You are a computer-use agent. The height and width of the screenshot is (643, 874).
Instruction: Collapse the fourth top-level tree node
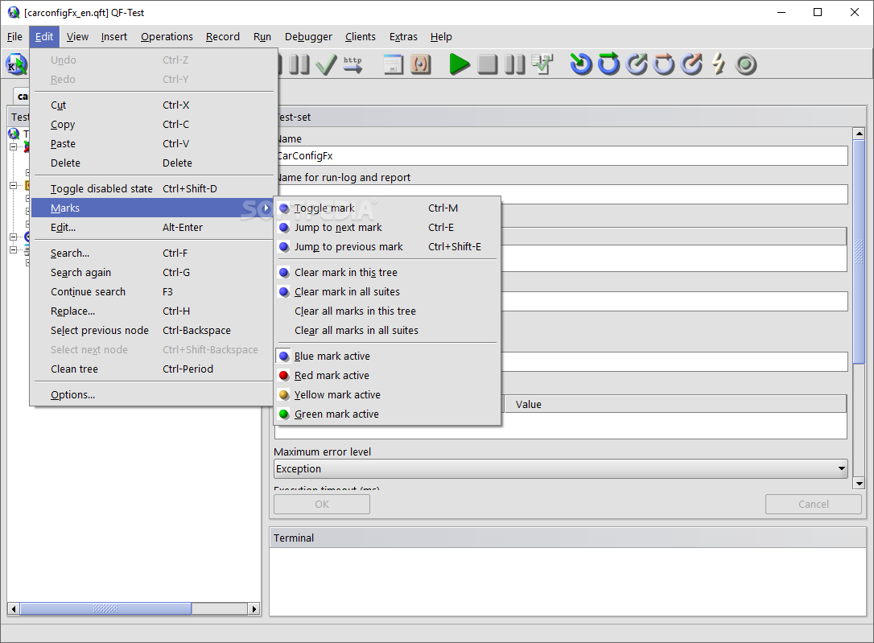(x=13, y=249)
